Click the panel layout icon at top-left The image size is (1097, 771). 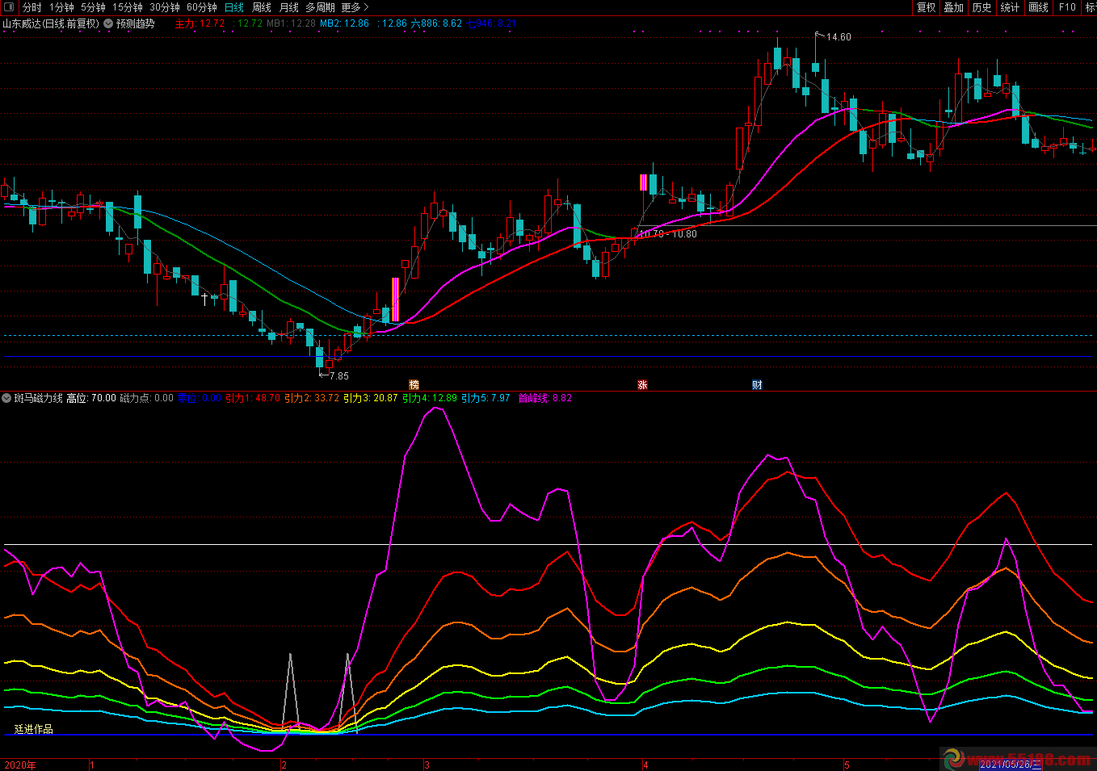(x=9, y=7)
